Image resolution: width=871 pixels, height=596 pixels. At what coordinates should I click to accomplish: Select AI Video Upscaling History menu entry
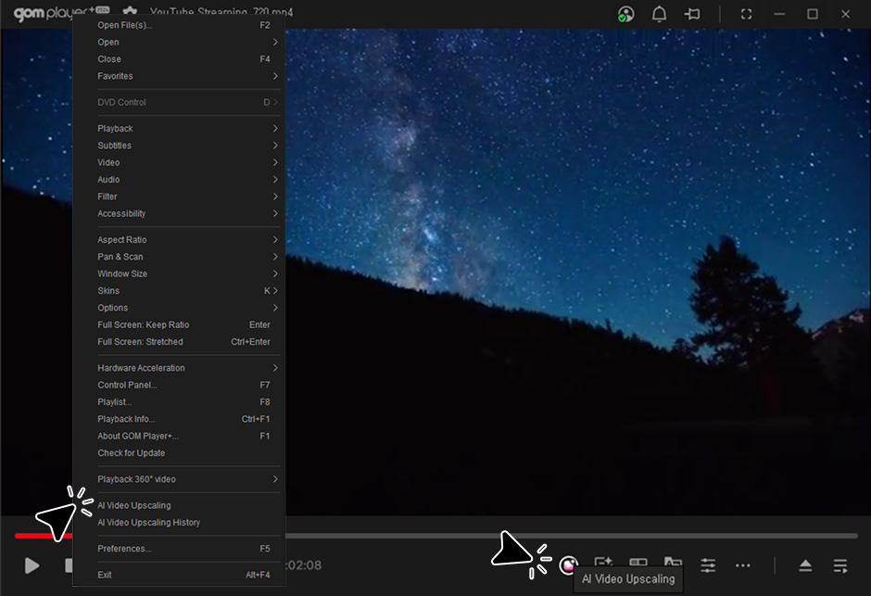[x=149, y=523]
